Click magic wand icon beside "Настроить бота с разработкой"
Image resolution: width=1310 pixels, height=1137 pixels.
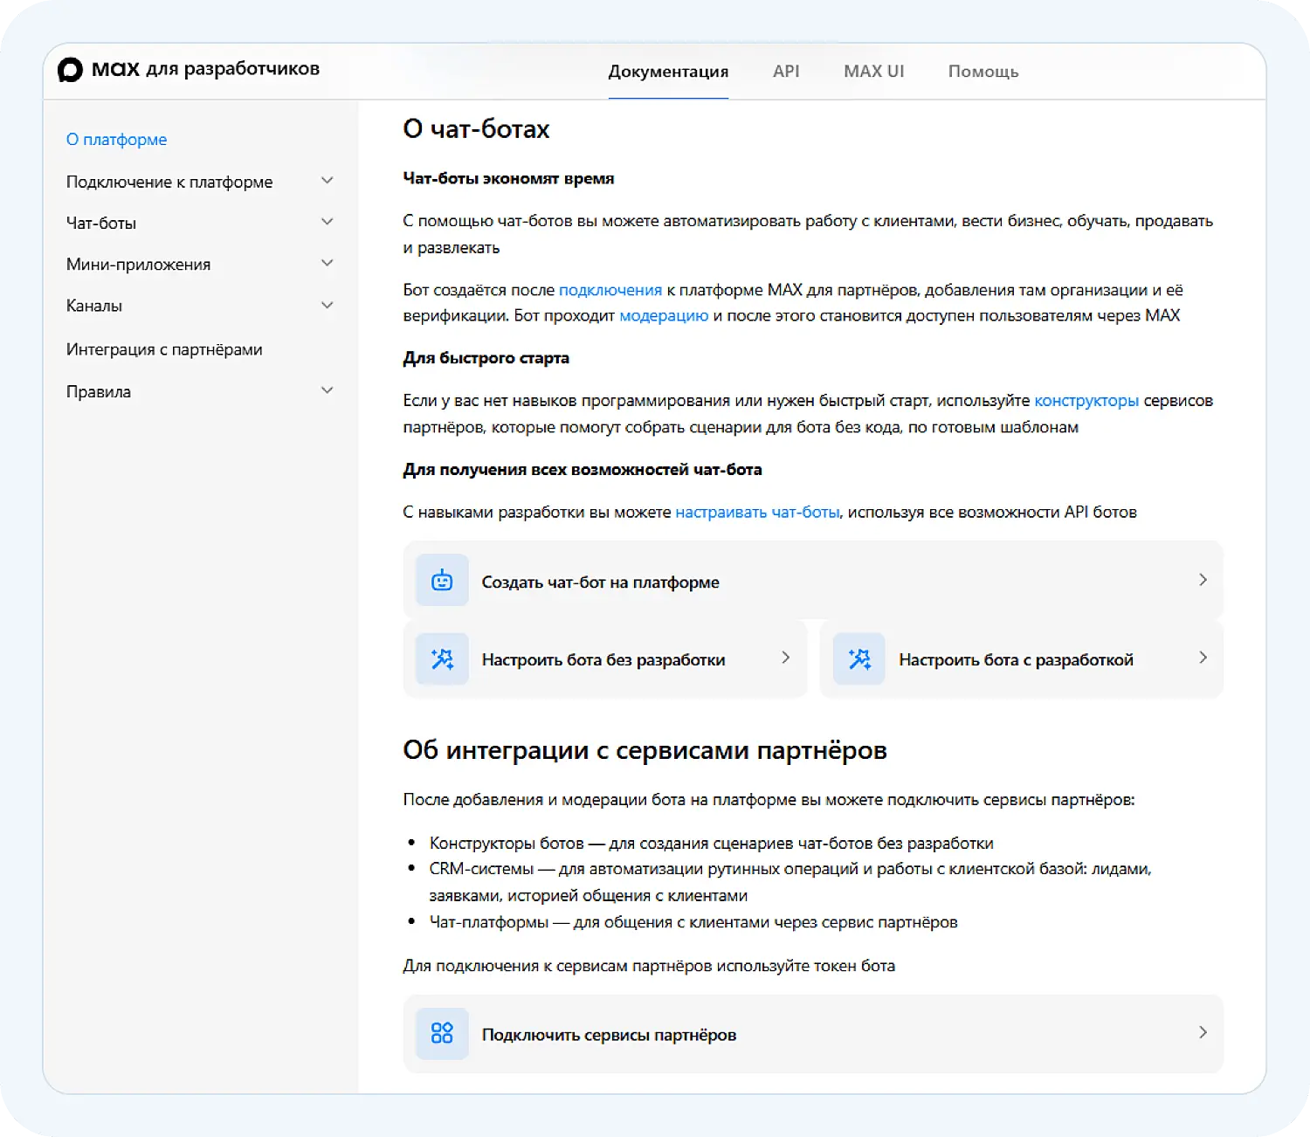(859, 659)
